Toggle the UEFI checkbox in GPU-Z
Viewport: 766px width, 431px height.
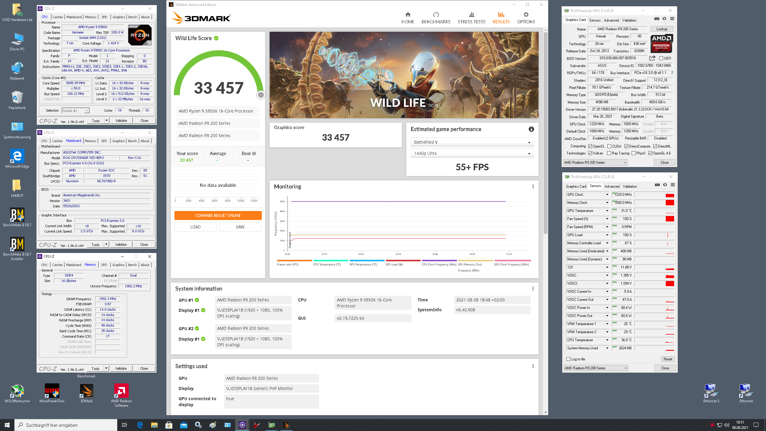point(661,58)
